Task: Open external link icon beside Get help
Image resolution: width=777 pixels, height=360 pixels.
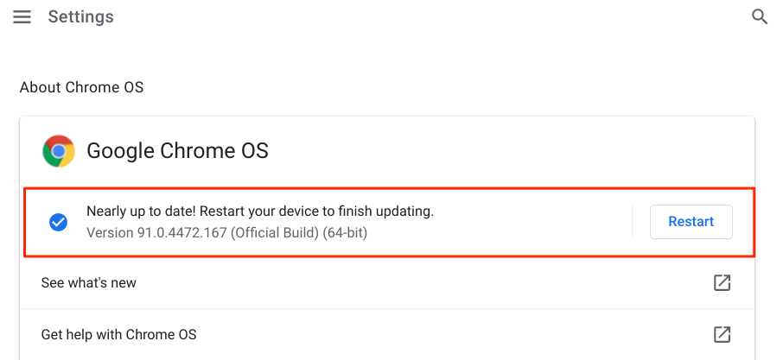Action: click(x=722, y=334)
